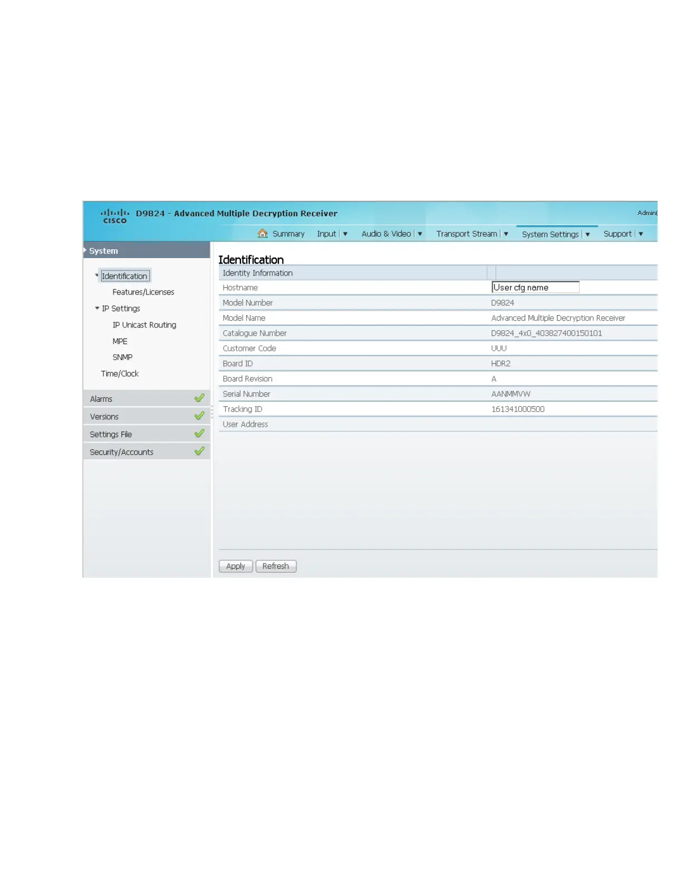
Task: Open the MPE settings item
Action: pyautogui.click(x=120, y=341)
